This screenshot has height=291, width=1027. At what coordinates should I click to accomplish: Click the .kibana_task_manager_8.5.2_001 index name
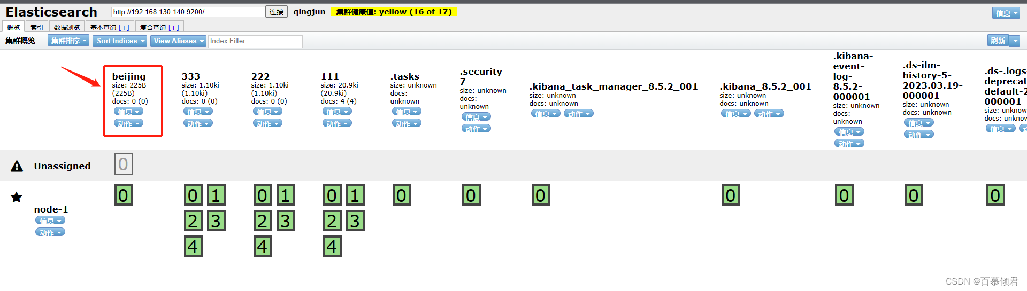[x=614, y=86]
